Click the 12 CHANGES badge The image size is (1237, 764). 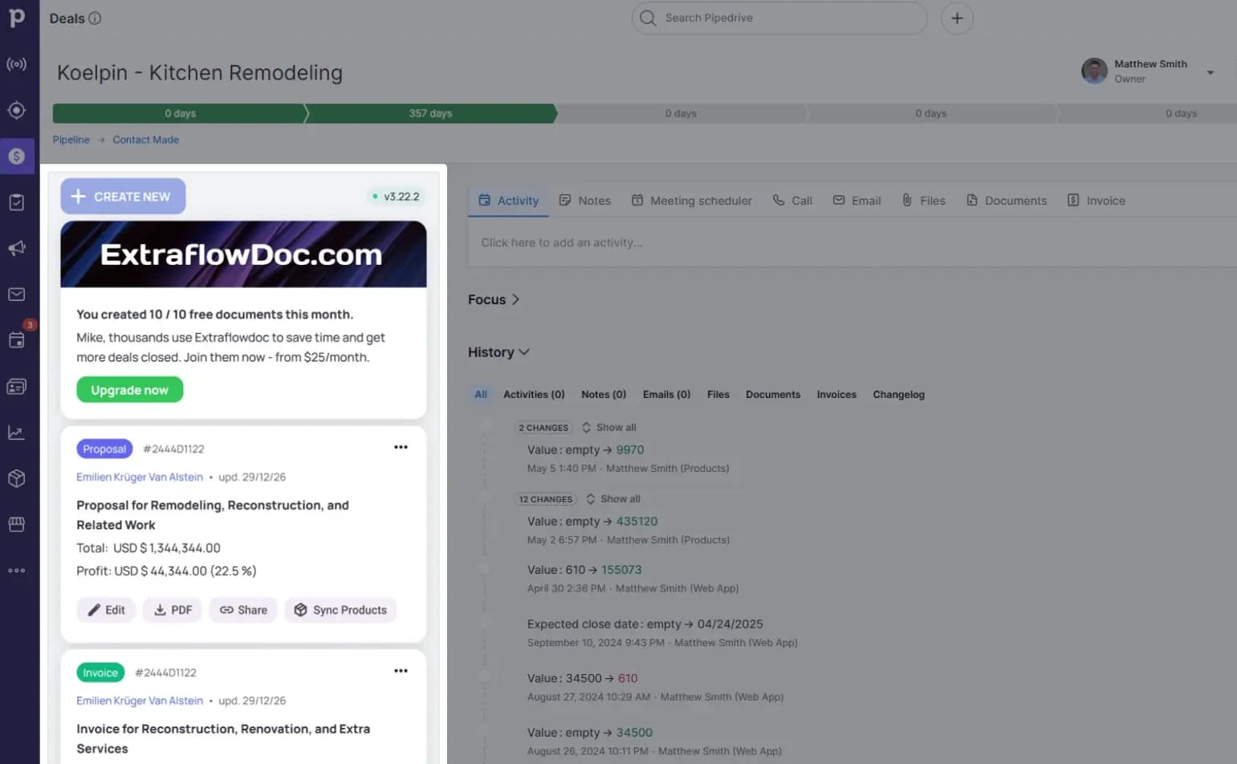click(546, 499)
